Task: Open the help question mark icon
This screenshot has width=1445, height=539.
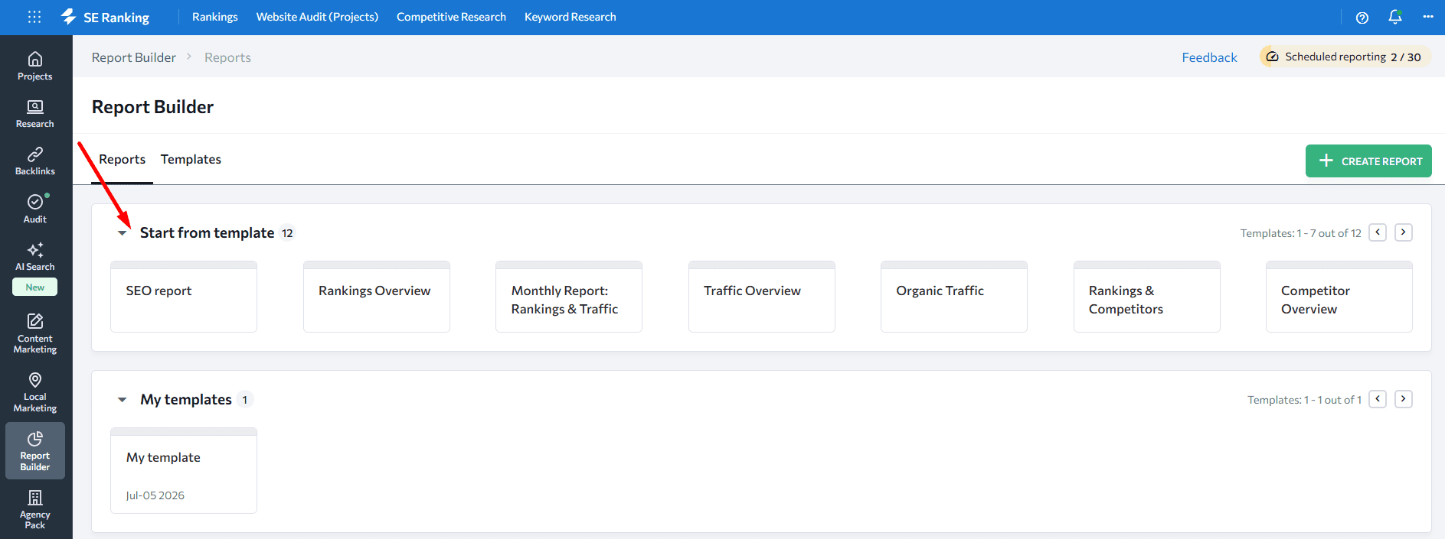Action: [1362, 18]
